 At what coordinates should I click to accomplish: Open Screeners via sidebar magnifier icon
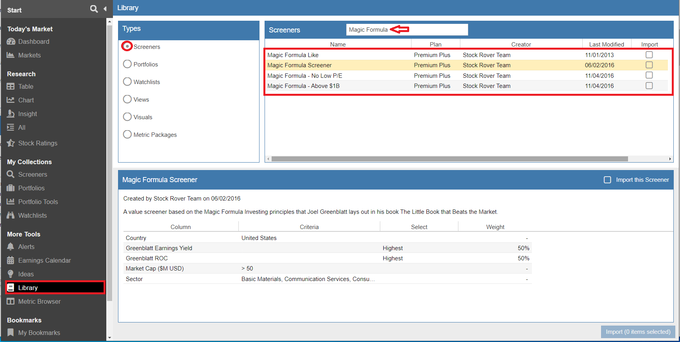(11, 174)
